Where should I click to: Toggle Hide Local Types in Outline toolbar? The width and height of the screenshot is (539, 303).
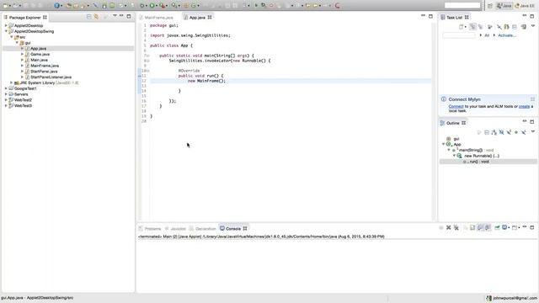coord(524,132)
